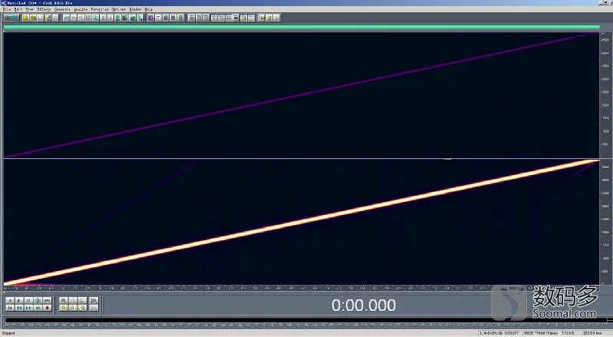Open the Options menu
This screenshot has width=613, height=337.
pyautogui.click(x=119, y=9)
